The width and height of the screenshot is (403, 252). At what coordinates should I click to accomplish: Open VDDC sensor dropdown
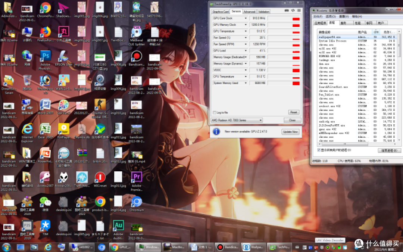click(246, 70)
